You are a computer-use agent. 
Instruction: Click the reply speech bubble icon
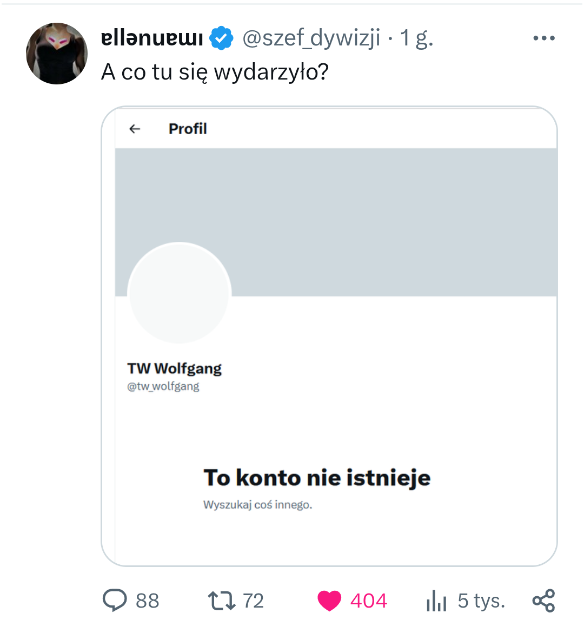[x=115, y=601]
